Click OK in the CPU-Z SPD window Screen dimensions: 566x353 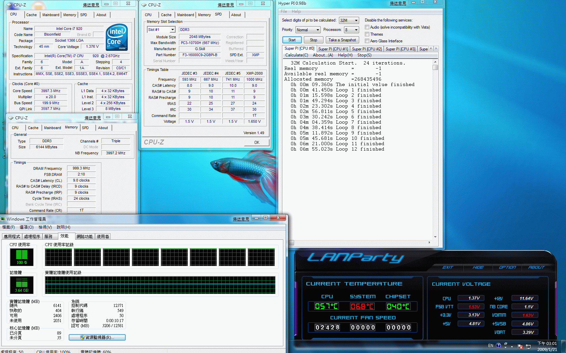click(257, 142)
